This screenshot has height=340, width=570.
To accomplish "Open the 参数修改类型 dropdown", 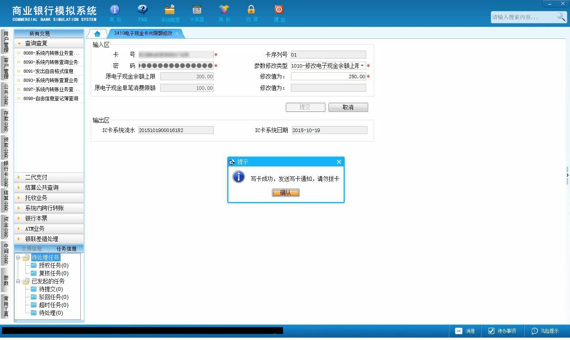I will [x=362, y=66].
